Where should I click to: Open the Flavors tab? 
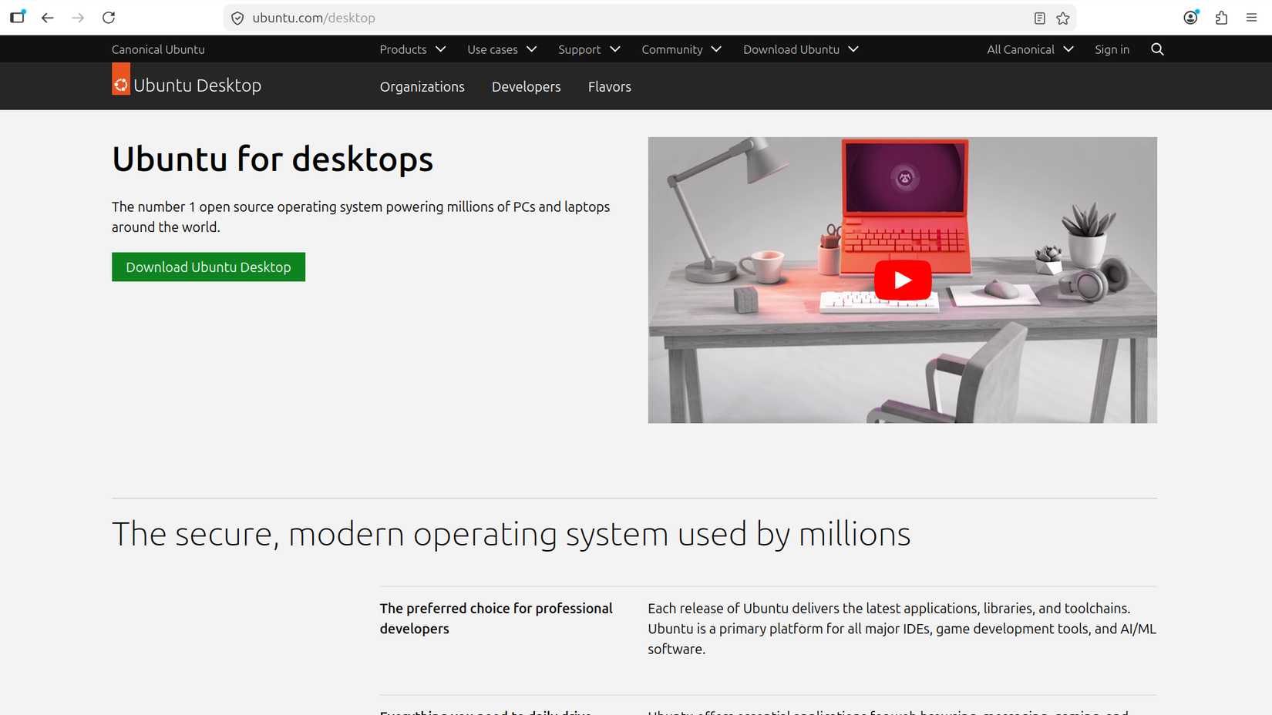[610, 87]
